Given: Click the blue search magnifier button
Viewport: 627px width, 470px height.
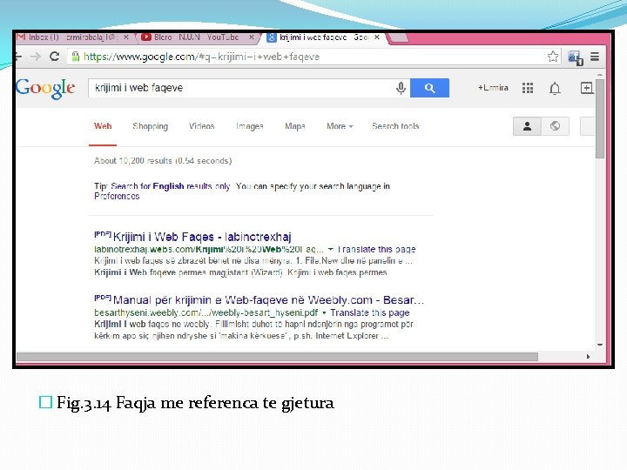Looking at the screenshot, I should [429, 88].
